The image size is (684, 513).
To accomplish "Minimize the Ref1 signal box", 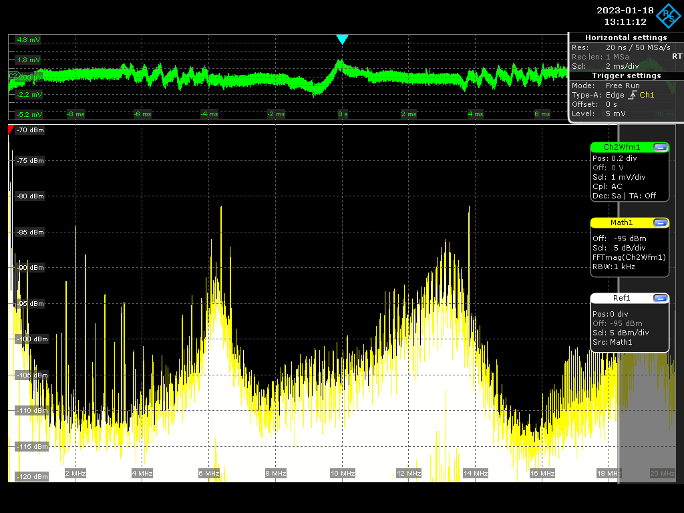I will (x=660, y=298).
